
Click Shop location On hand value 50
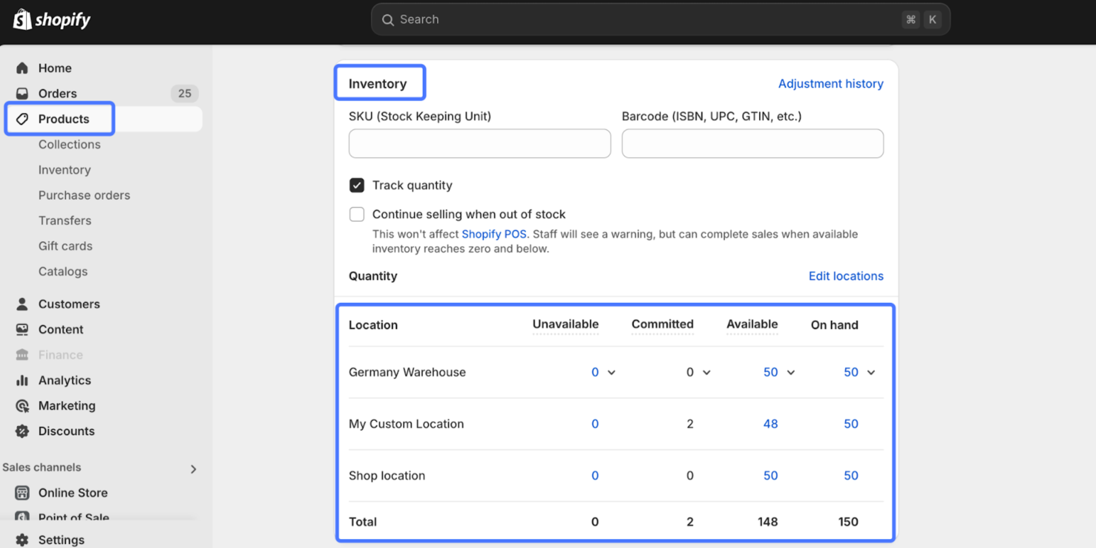(x=851, y=475)
